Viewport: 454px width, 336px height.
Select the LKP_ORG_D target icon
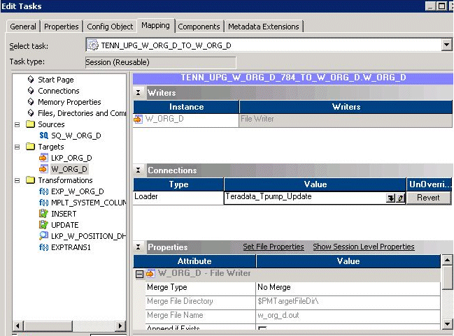(x=43, y=158)
